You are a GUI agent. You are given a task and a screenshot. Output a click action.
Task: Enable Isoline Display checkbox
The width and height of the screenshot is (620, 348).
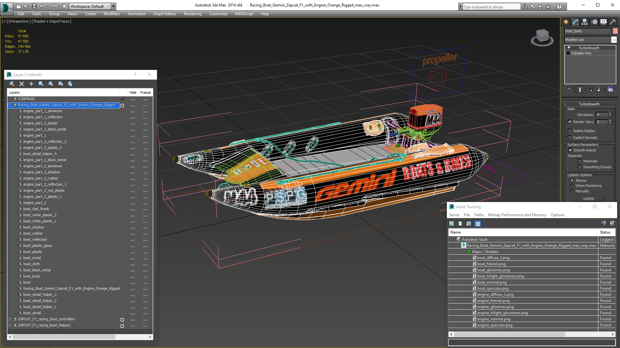[x=570, y=131]
